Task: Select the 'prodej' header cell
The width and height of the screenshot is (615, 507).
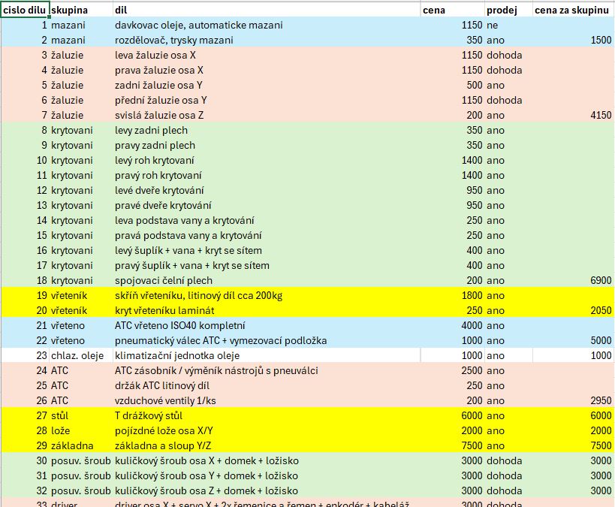Action: coord(507,10)
